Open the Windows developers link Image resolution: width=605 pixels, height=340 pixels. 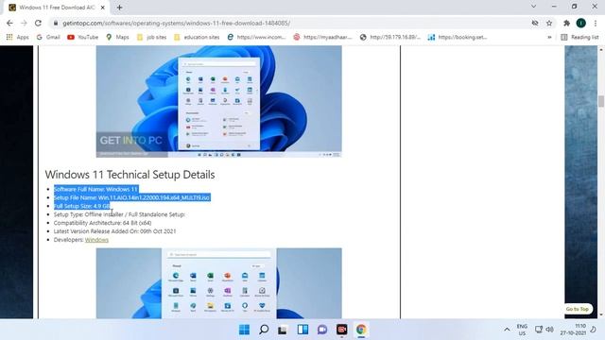96,240
